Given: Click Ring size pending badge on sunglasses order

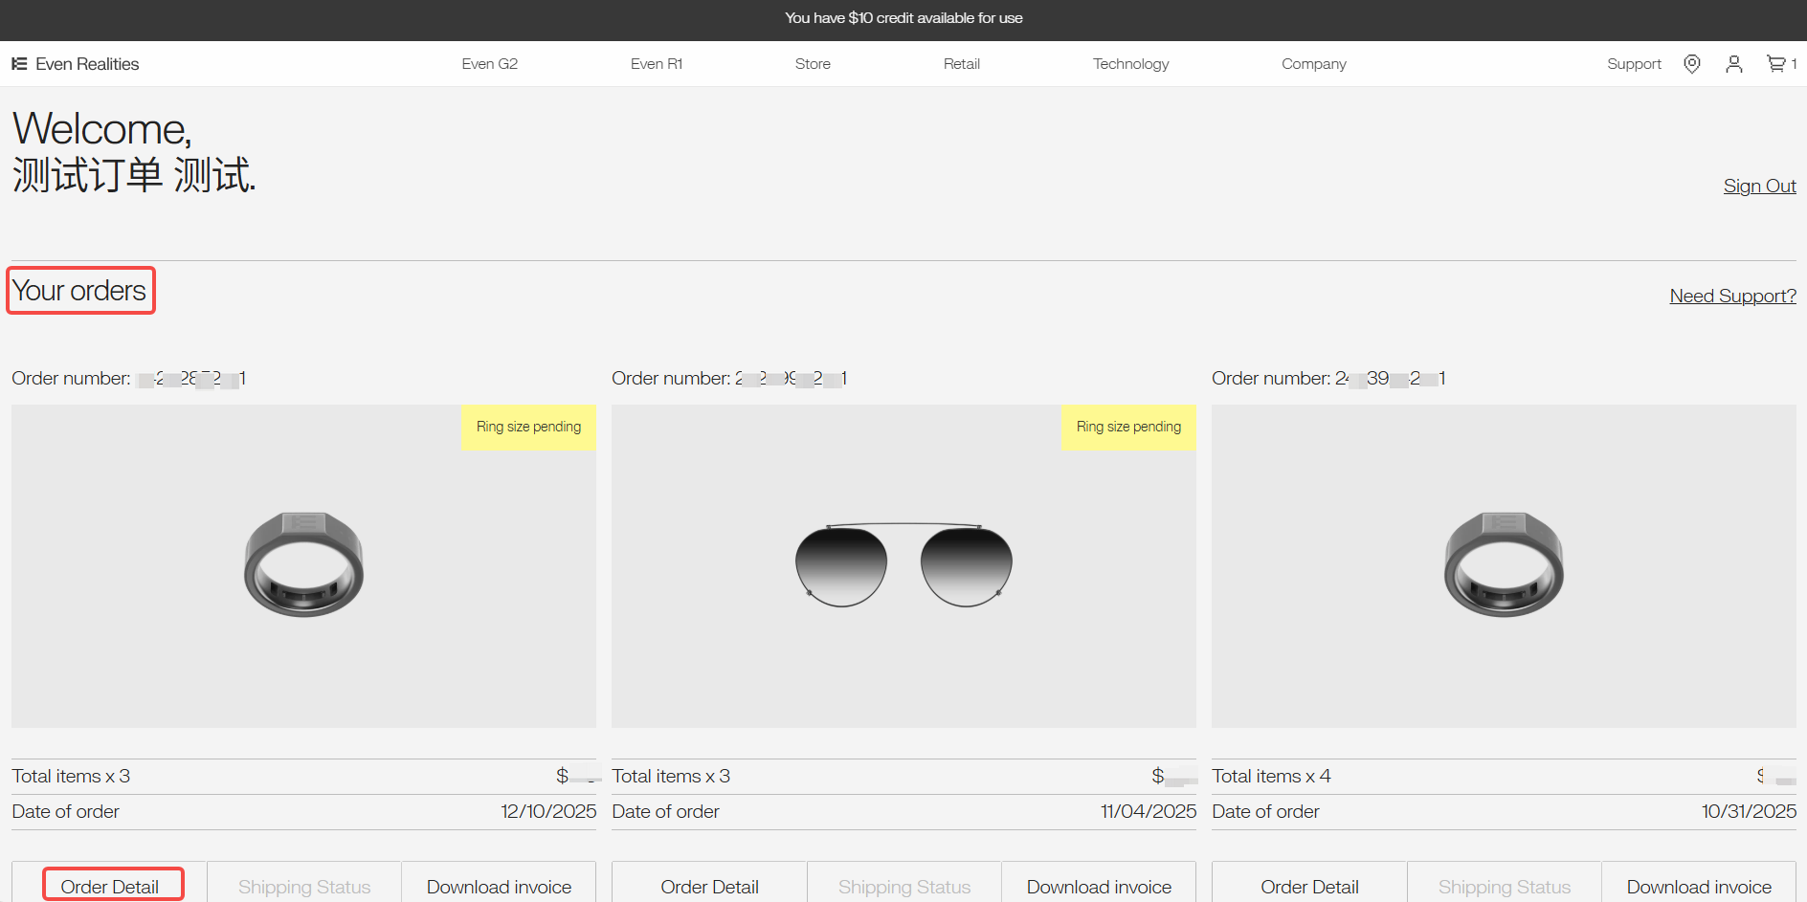Looking at the screenshot, I should click(1128, 427).
